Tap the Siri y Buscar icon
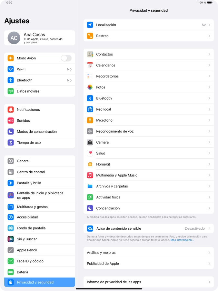The image size is (218, 291). click(11, 239)
